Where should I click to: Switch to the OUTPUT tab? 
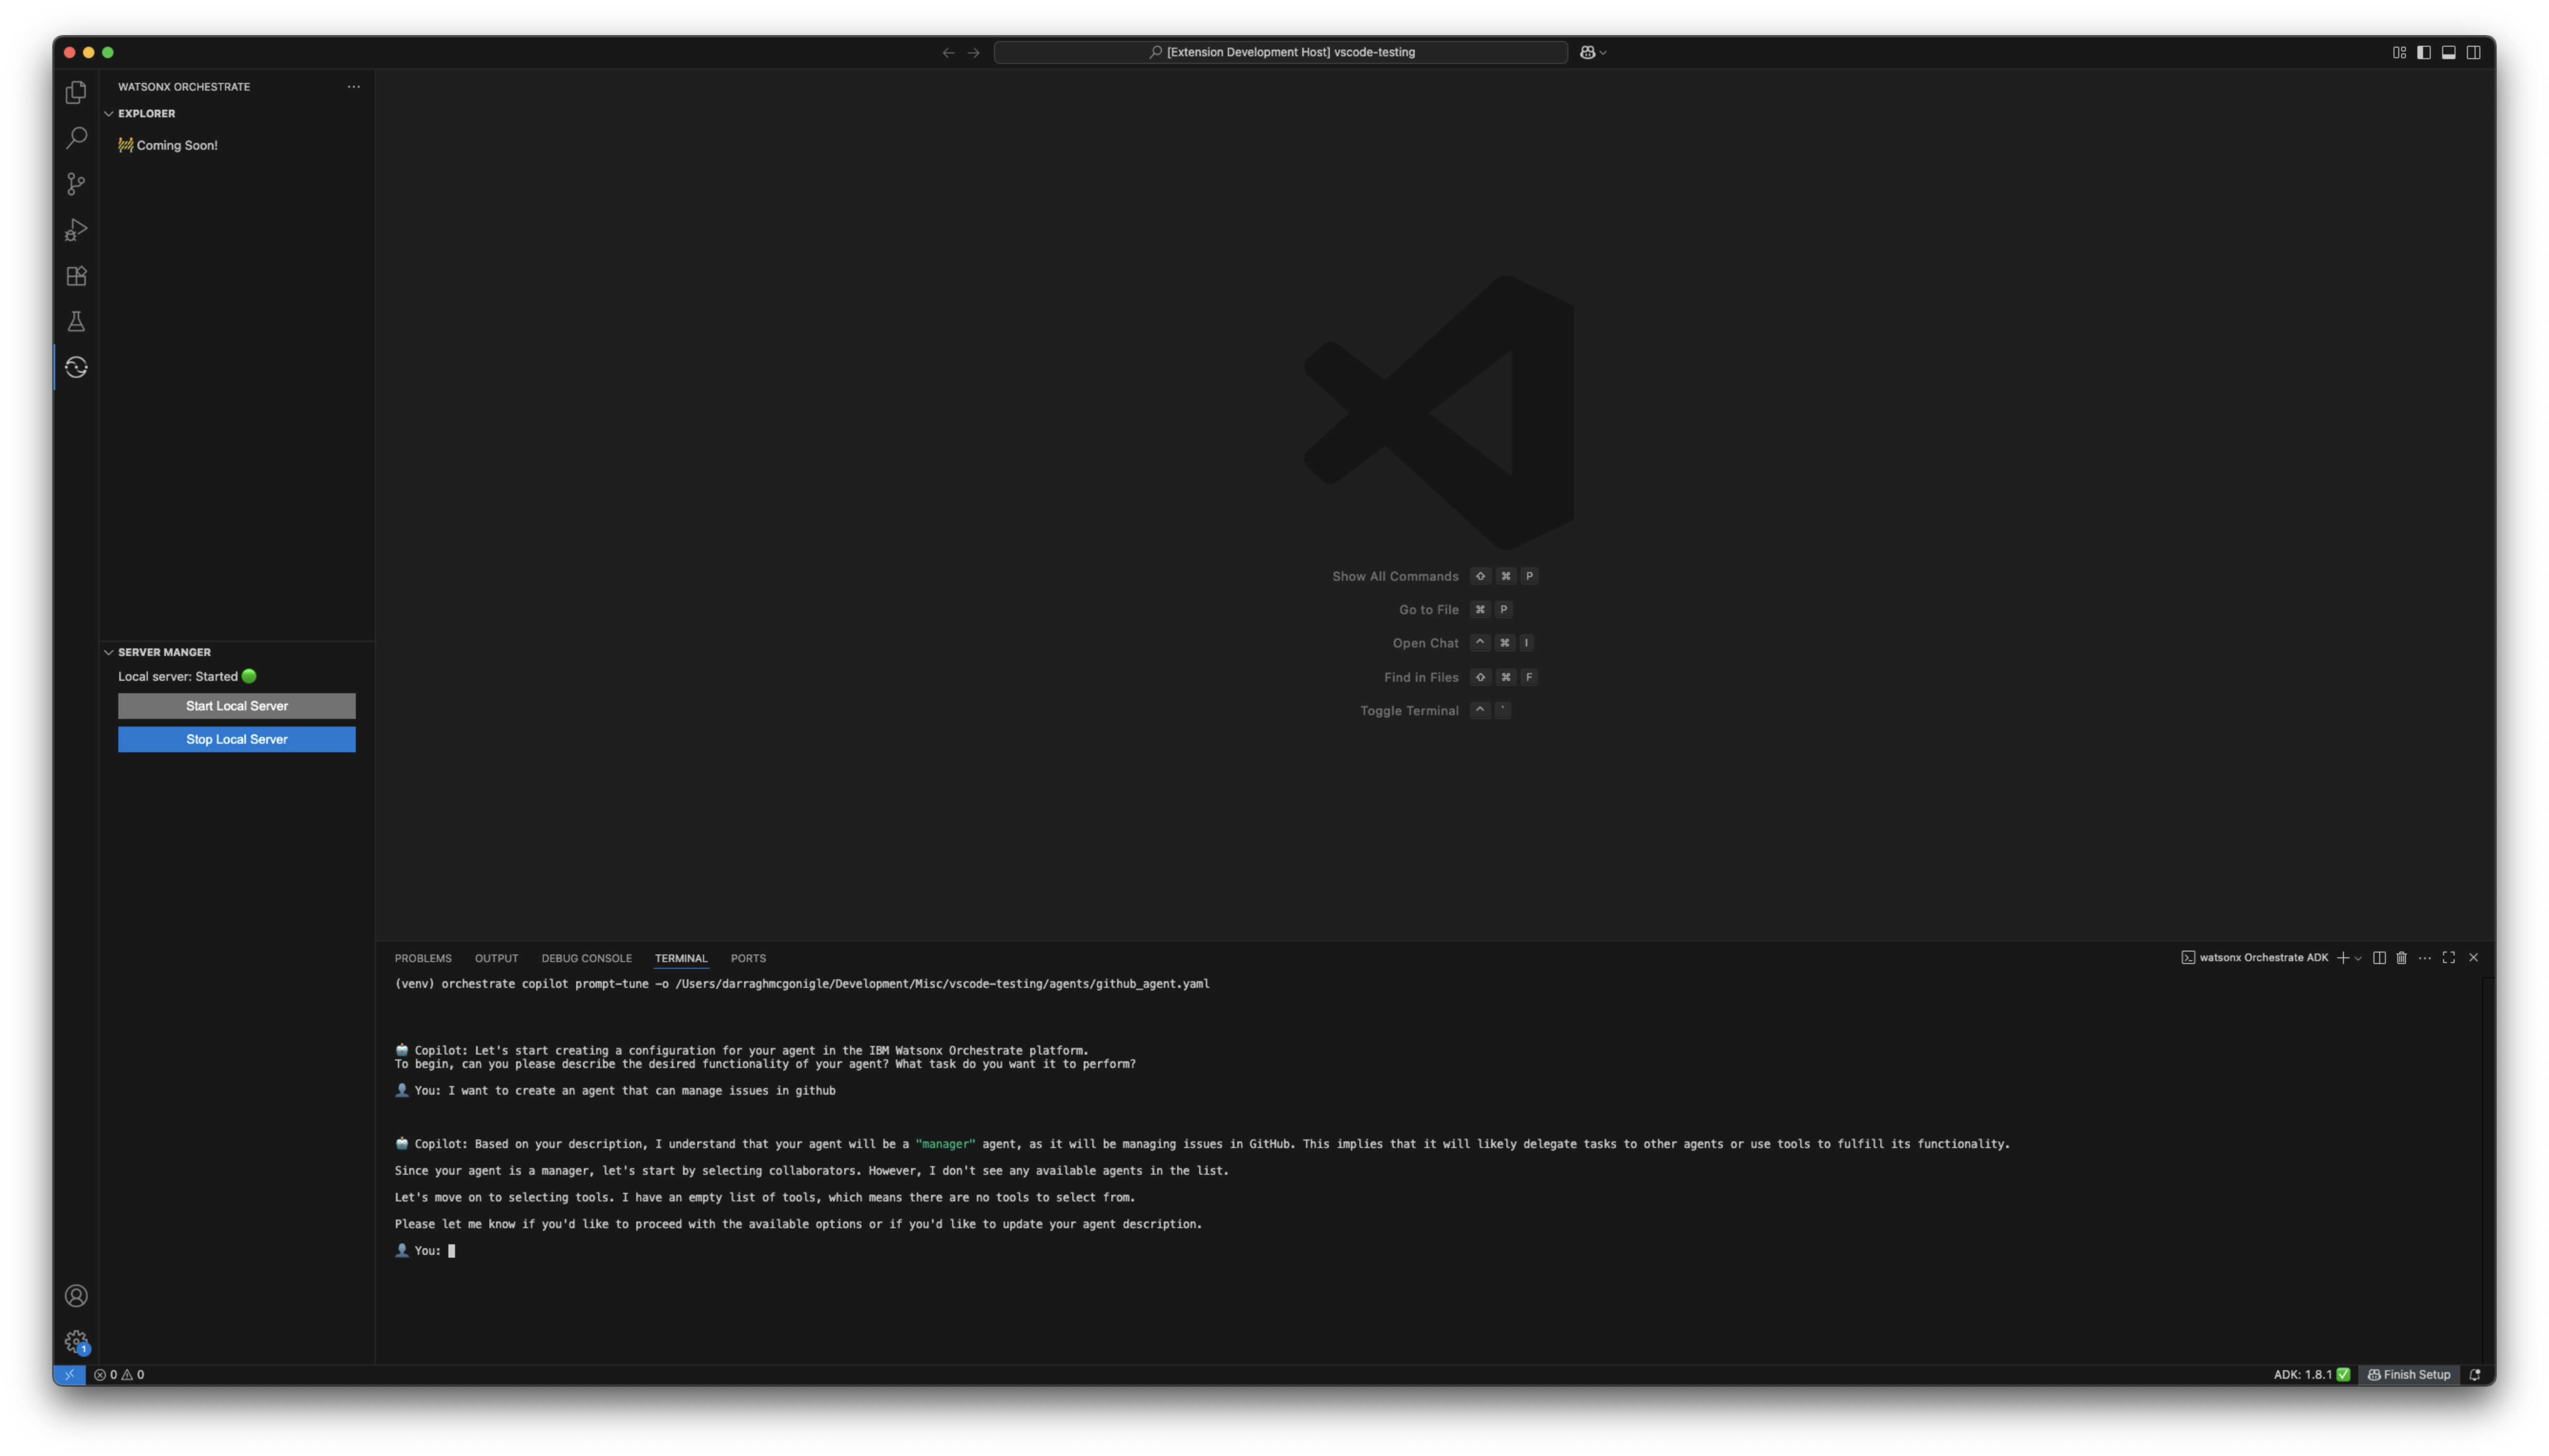coord(496,958)
